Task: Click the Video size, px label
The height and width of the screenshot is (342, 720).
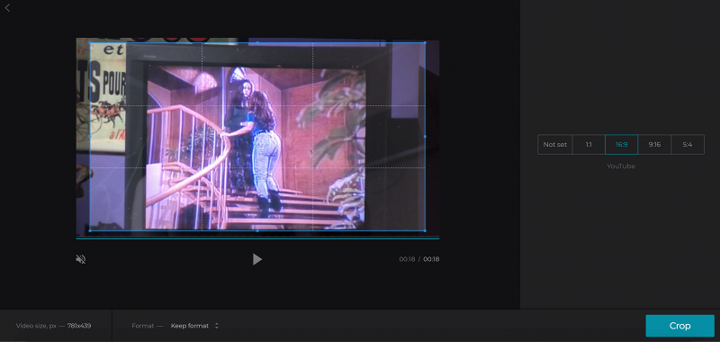Action: [36, 326]
